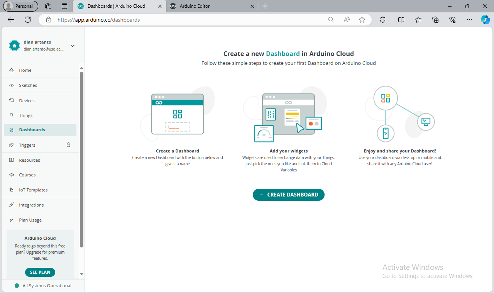Click the Create a Dashboard illustration
Viewport: 494px width, 293px height.
click(178, 114)
